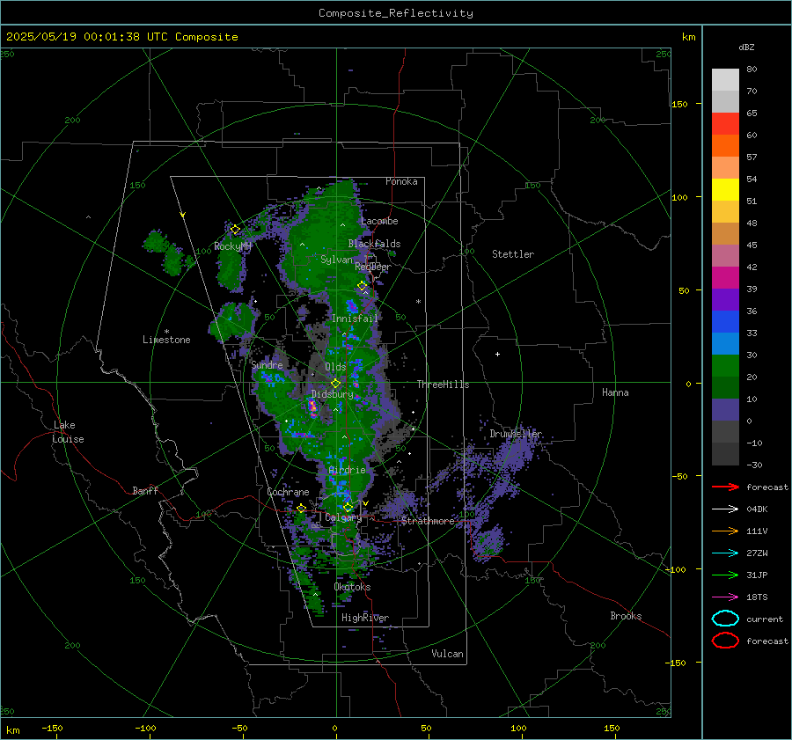The image size is (792, 740).
Task: Select the Limestone label
Action: coord(166,340)
